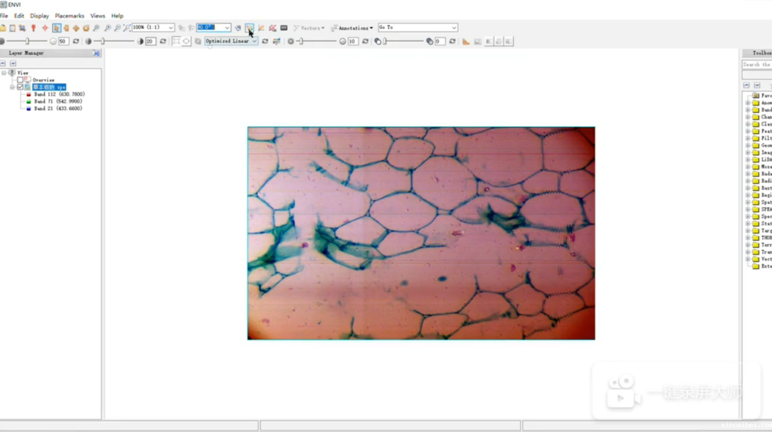The height and width of the screenshot is (432, 772).
Task: Choose the Fly four-arrow tool
Action: point(76,28)
